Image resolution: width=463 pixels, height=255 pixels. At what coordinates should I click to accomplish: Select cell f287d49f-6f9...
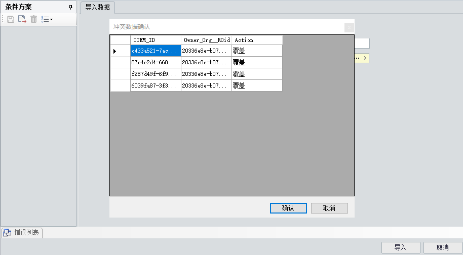[156, 74]
